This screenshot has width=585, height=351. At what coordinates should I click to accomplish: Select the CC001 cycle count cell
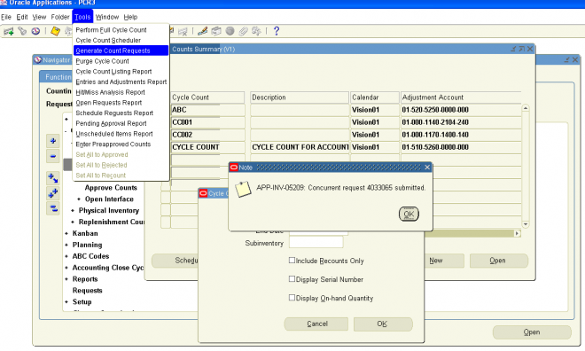point(207,122)
